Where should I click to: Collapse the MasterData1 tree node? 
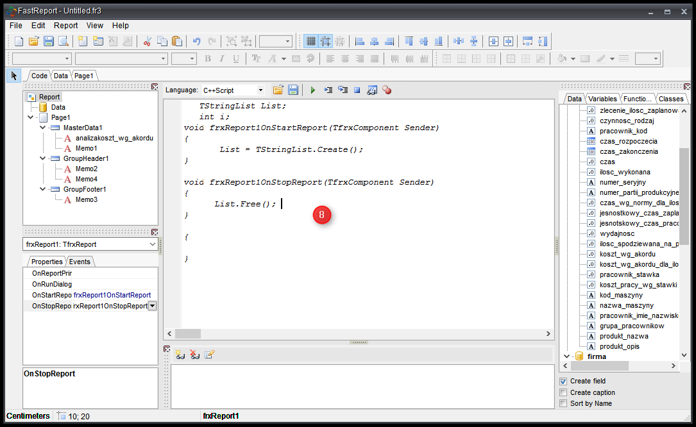(x=42, y=128)
